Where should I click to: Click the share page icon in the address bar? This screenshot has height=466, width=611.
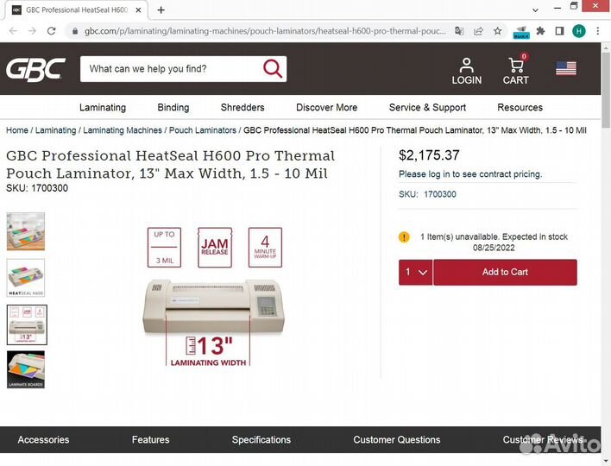tap(478, 31)
